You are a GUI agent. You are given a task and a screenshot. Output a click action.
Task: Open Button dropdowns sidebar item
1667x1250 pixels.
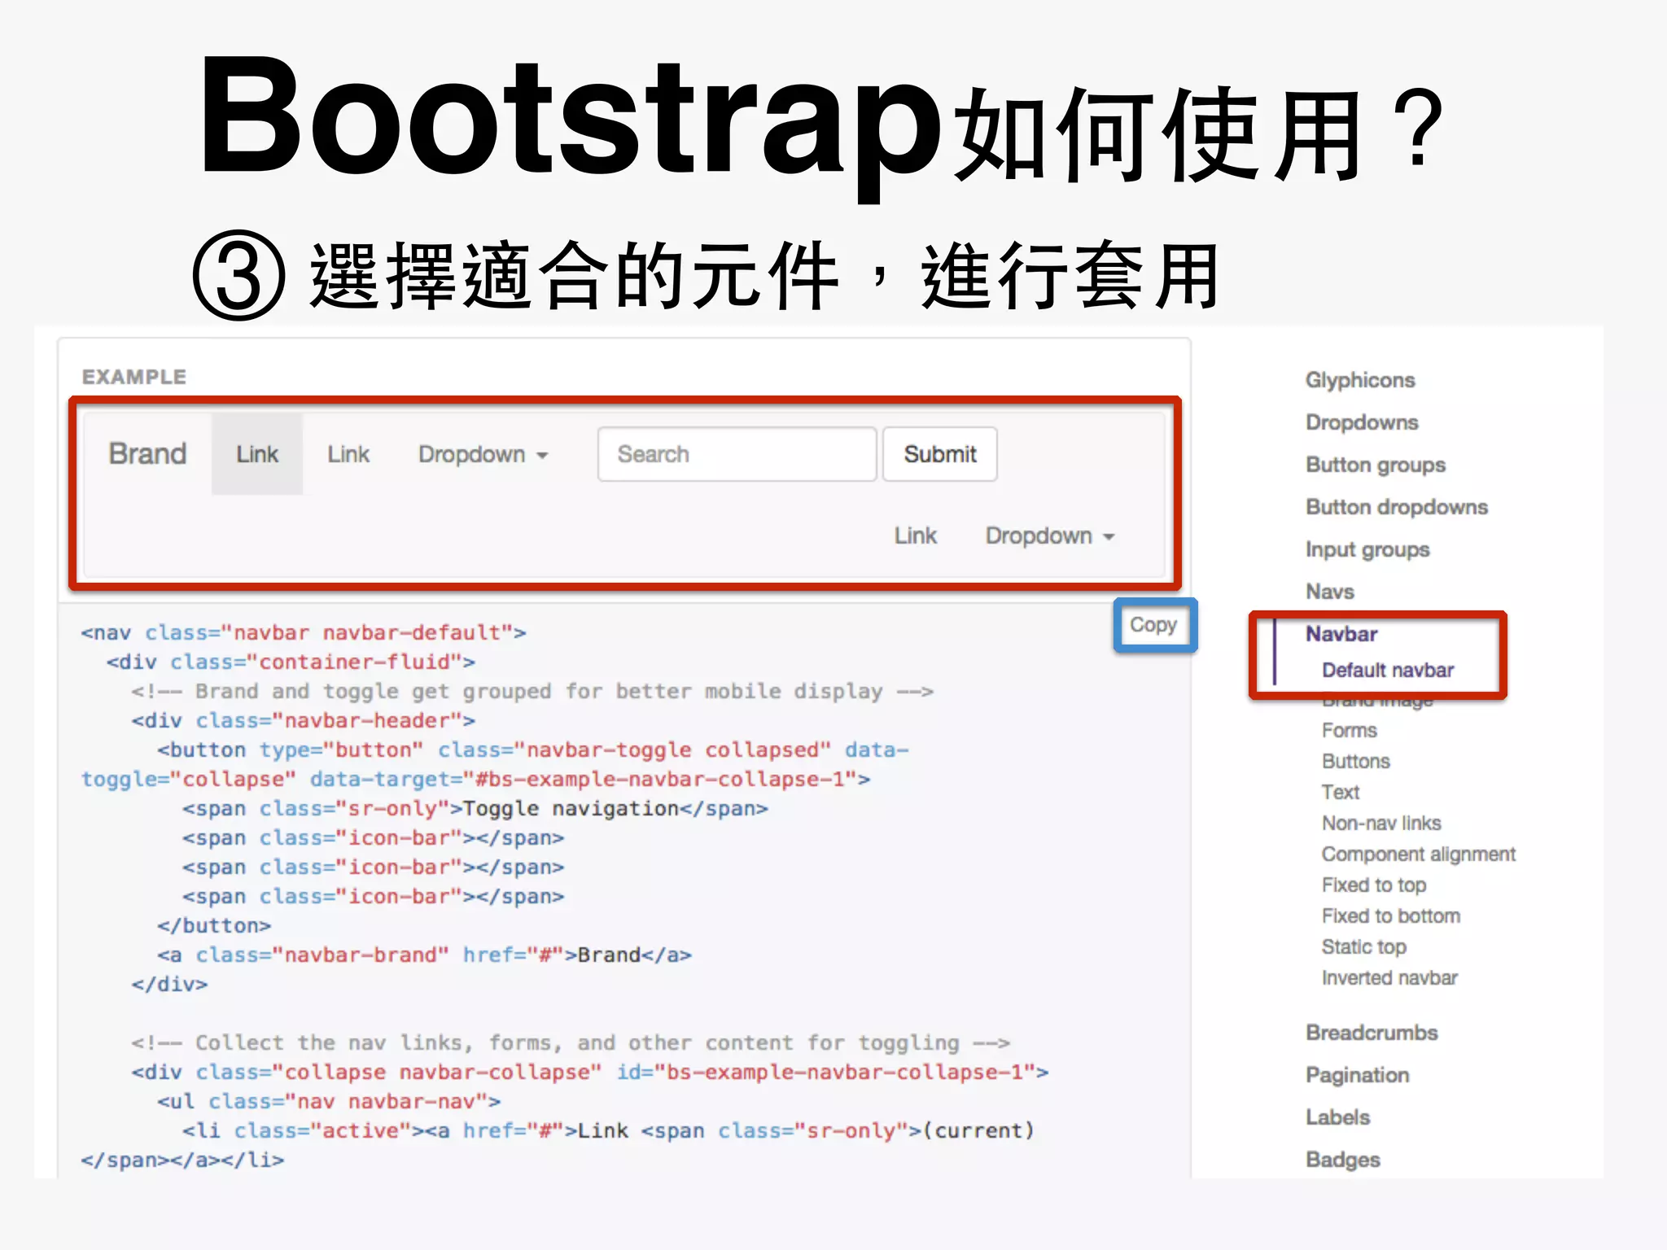(x=1397, y=507)
